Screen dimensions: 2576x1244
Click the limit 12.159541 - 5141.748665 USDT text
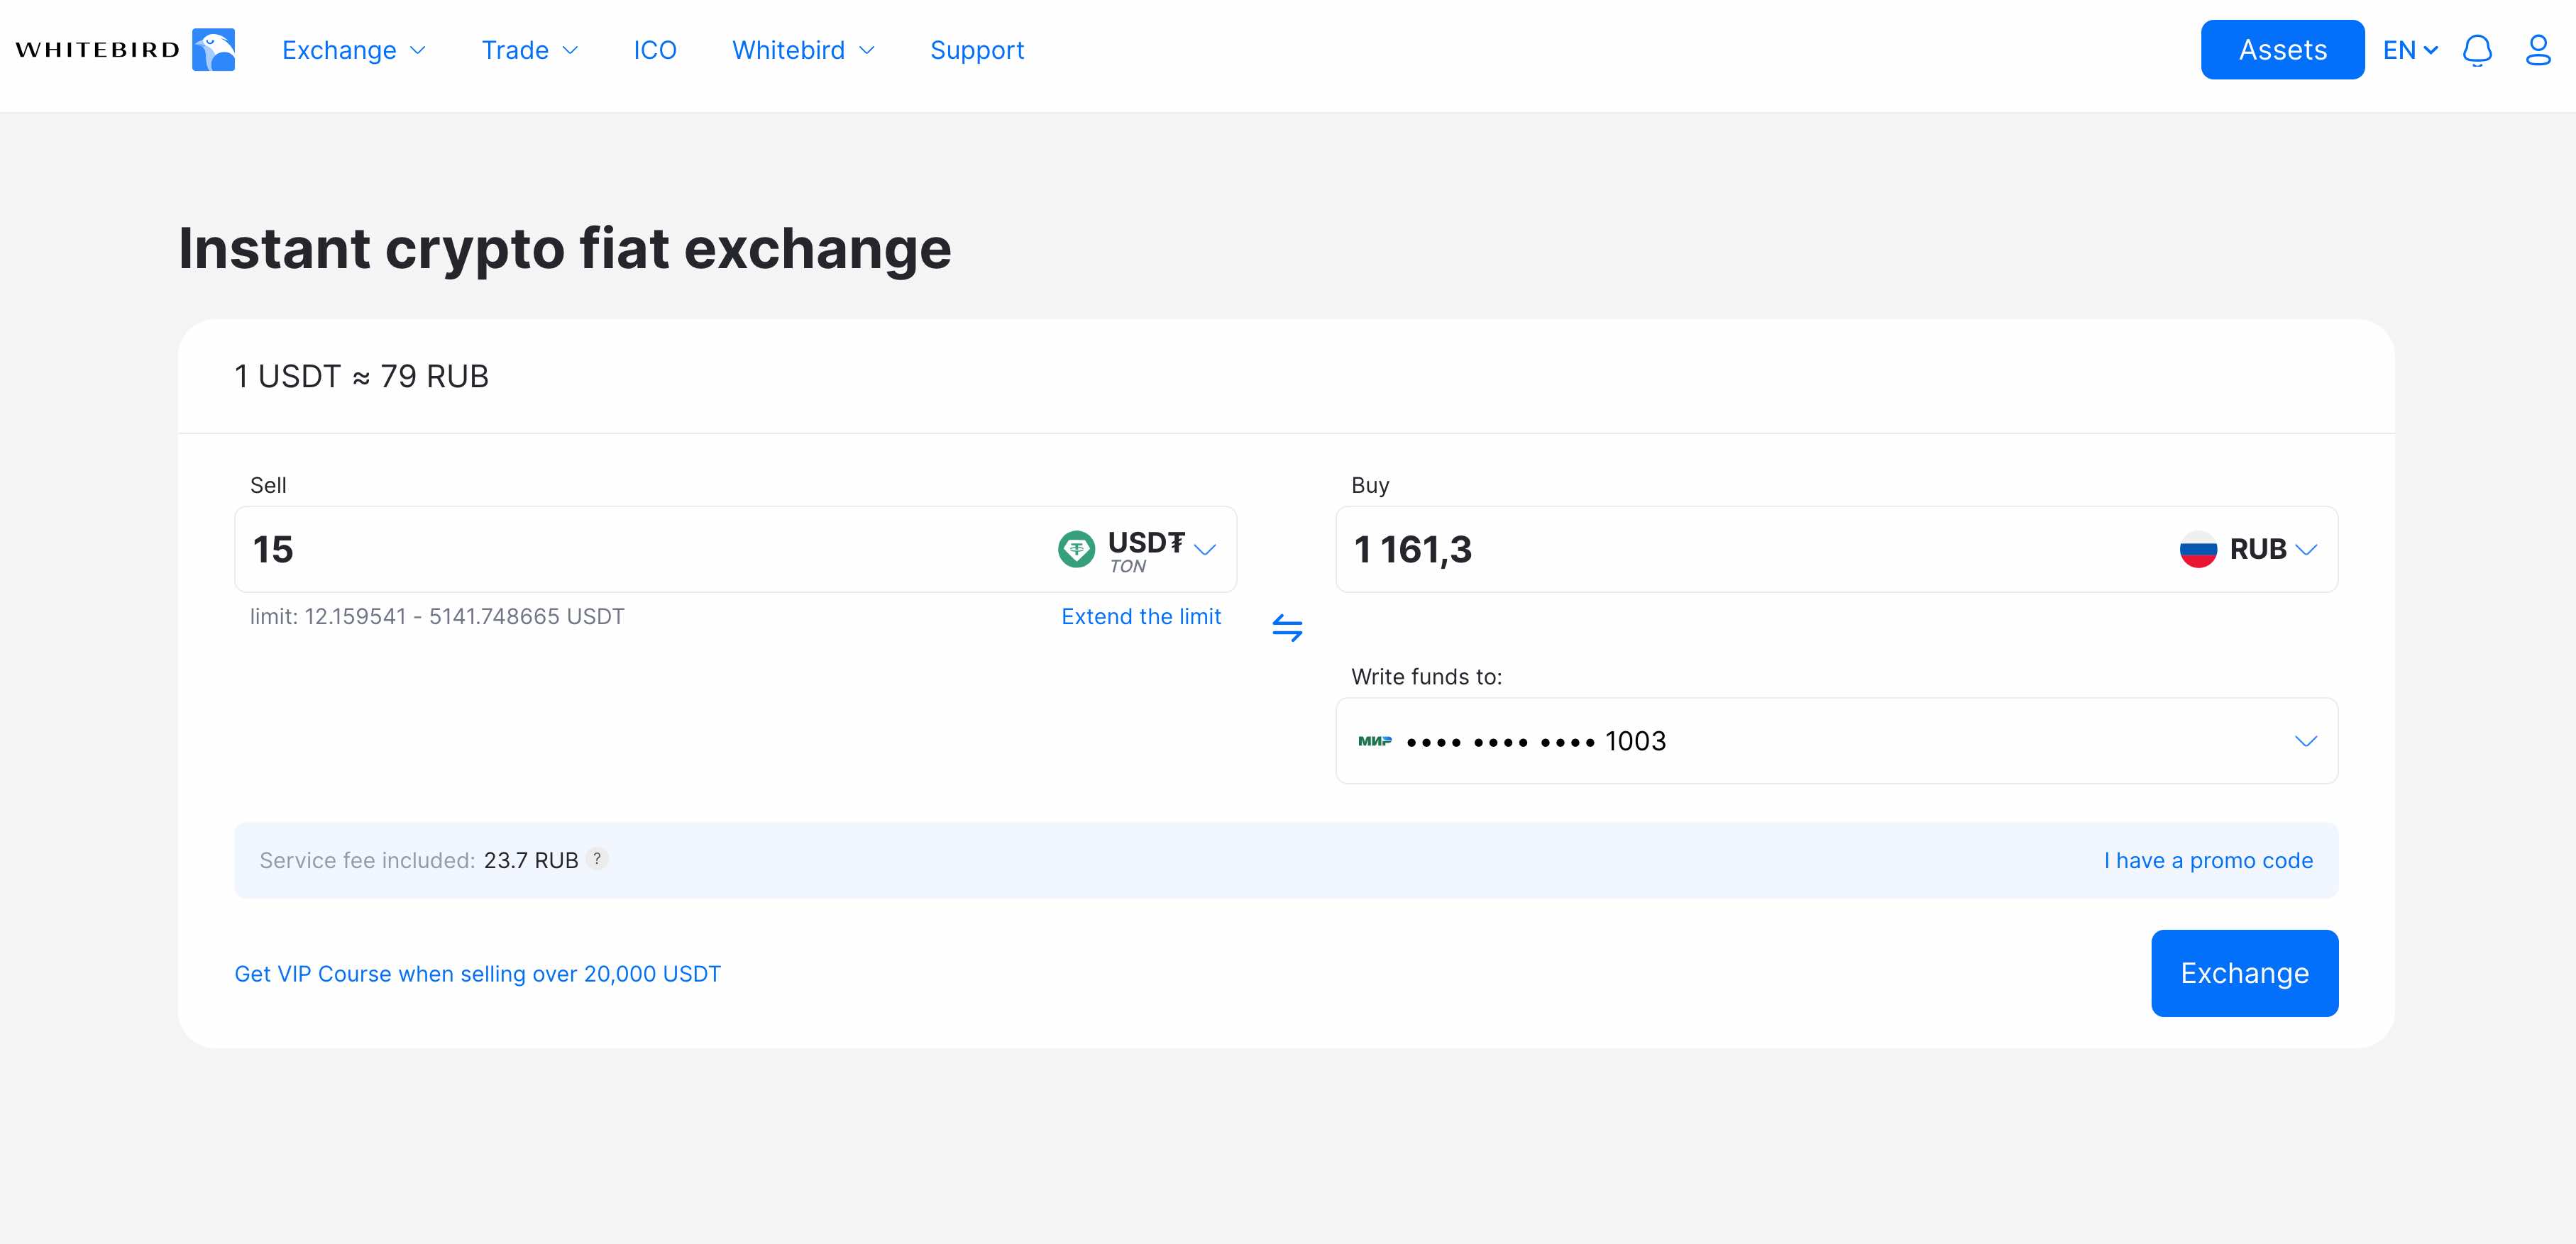click(437, 616)
